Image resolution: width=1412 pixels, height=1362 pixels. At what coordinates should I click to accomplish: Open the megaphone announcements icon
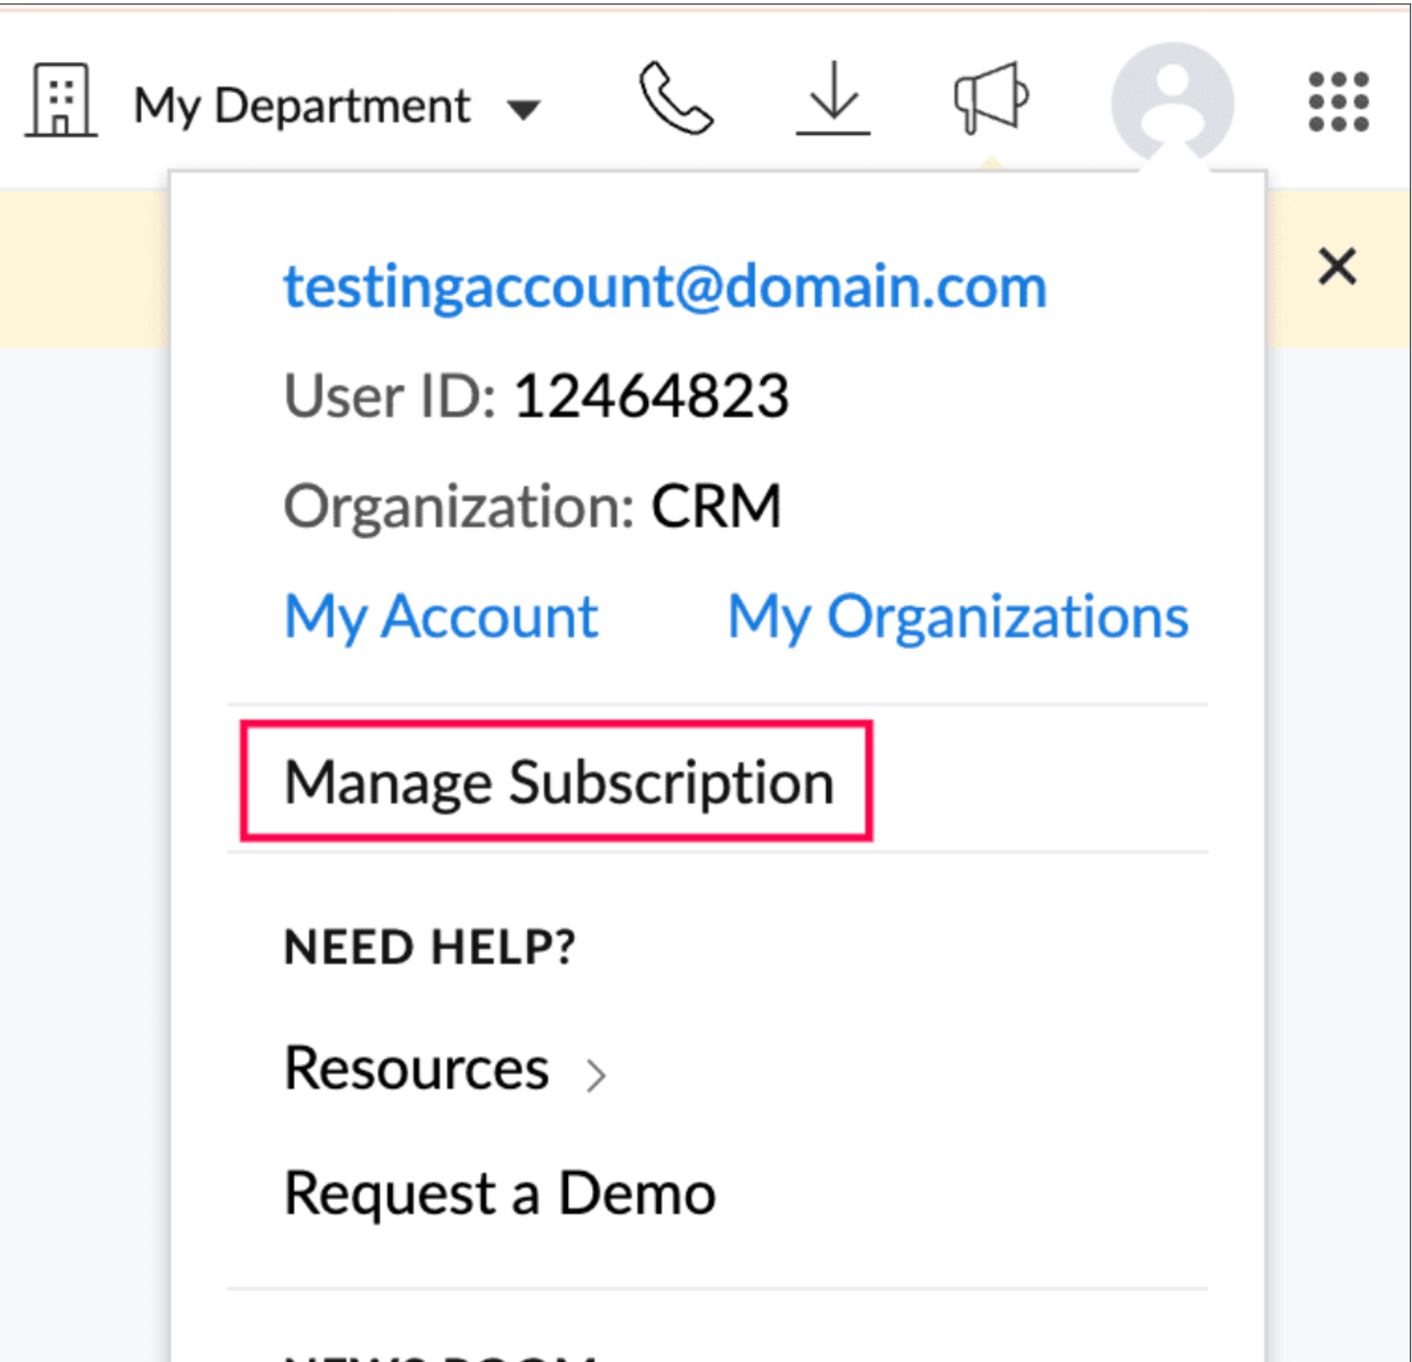(990, 98)
